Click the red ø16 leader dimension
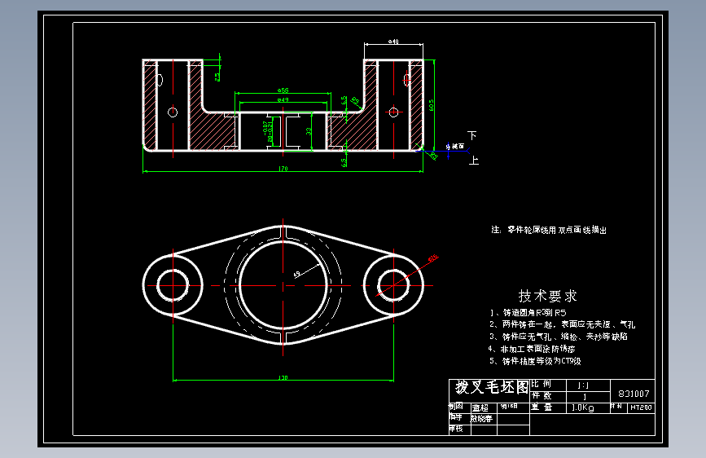The height and width of the screenshot is (458, 706). click(x=433, y=258)
